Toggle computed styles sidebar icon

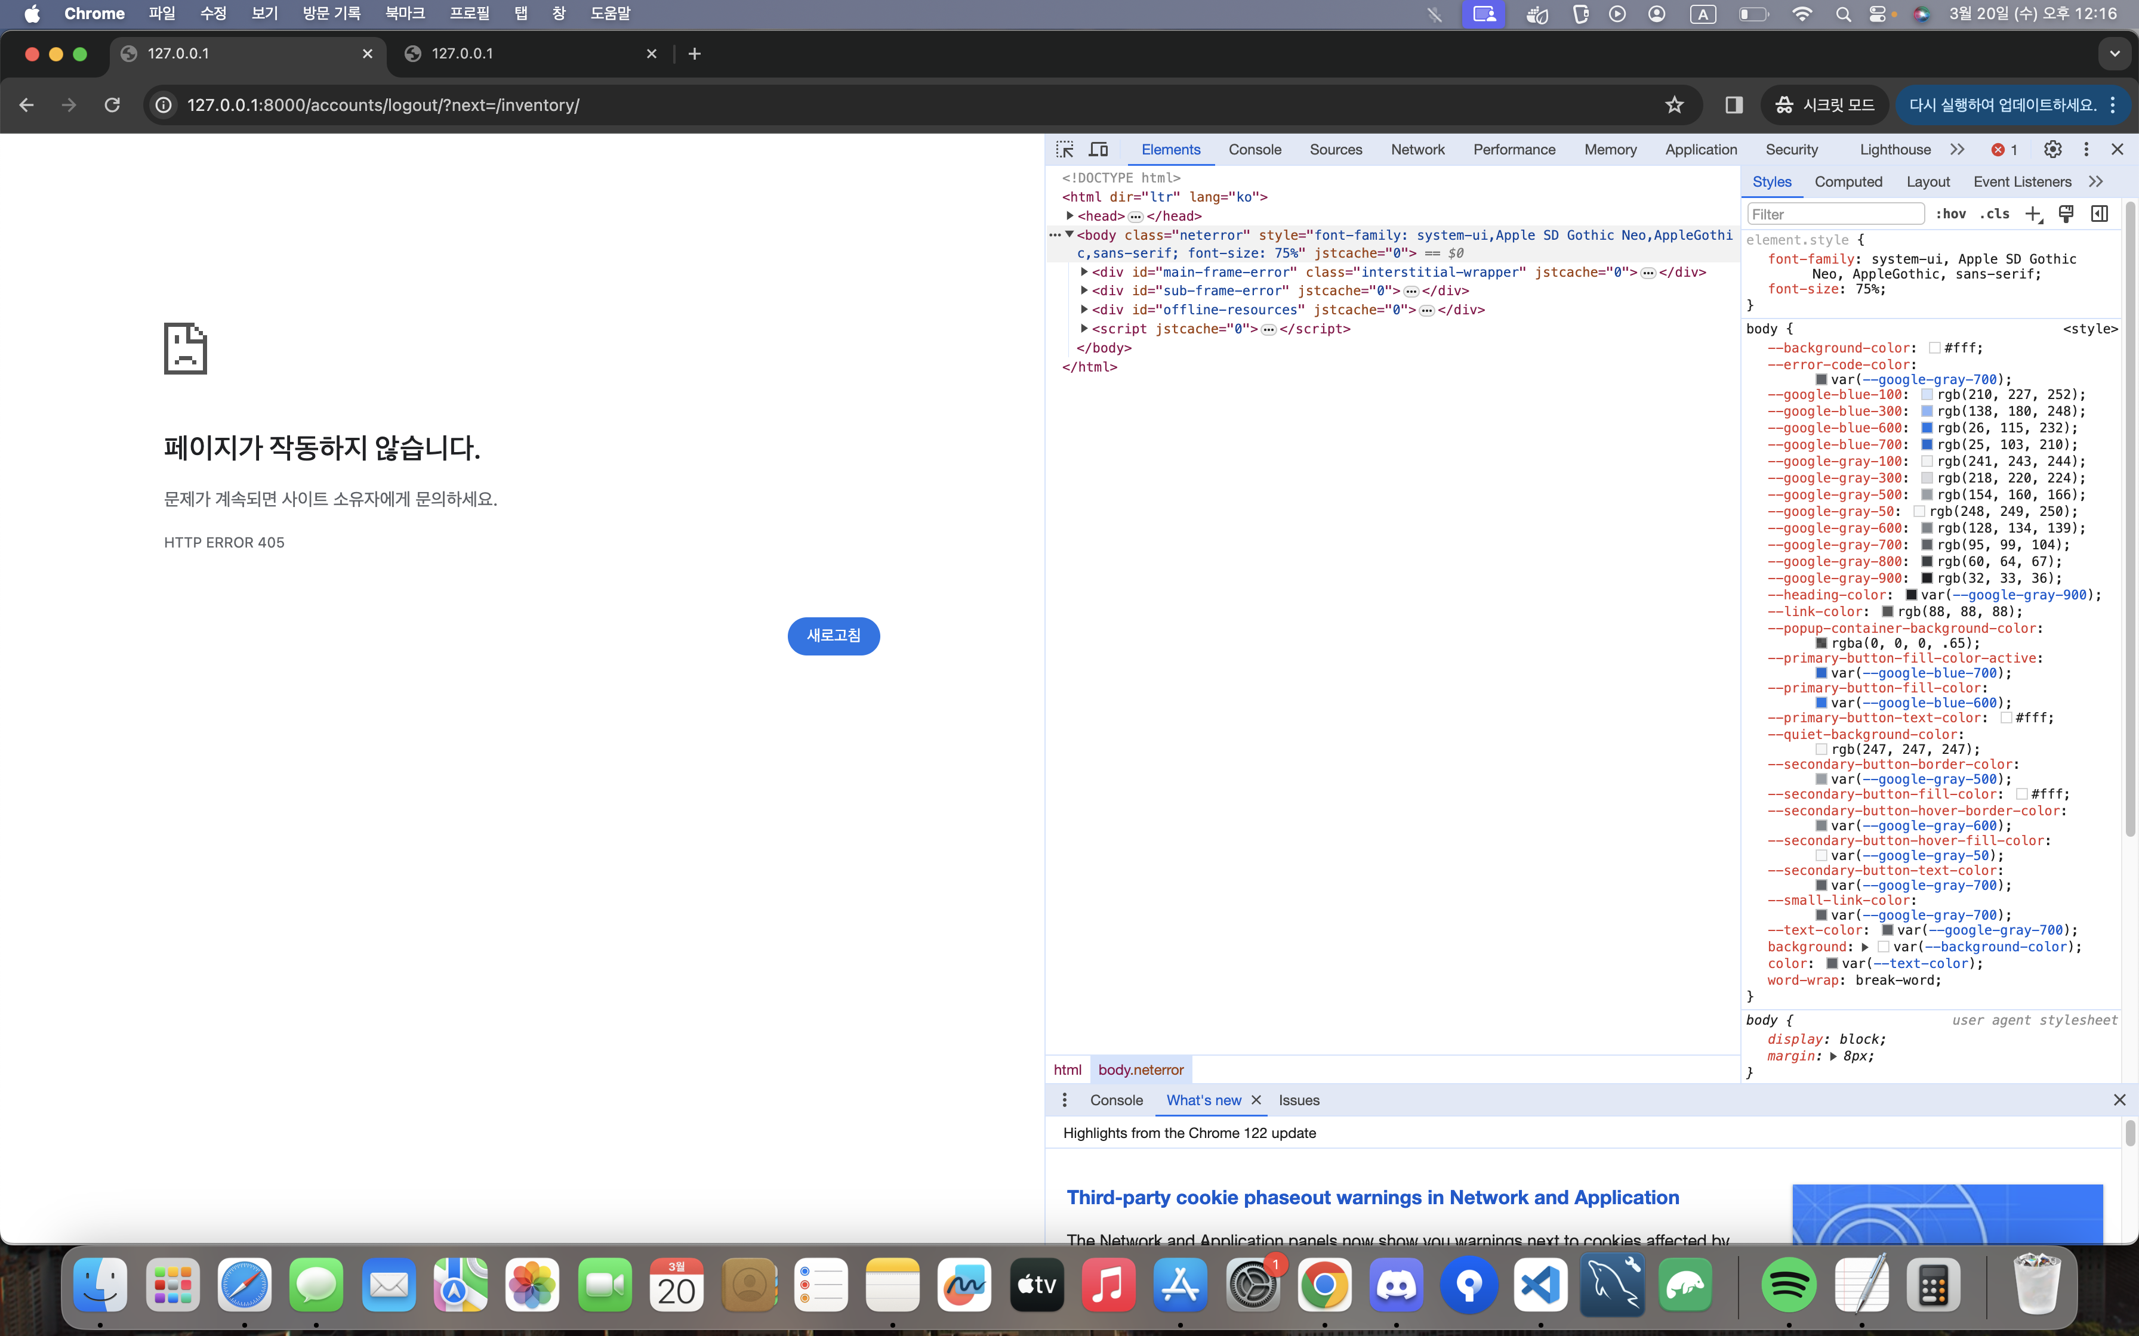click(x=2099, y=214)
